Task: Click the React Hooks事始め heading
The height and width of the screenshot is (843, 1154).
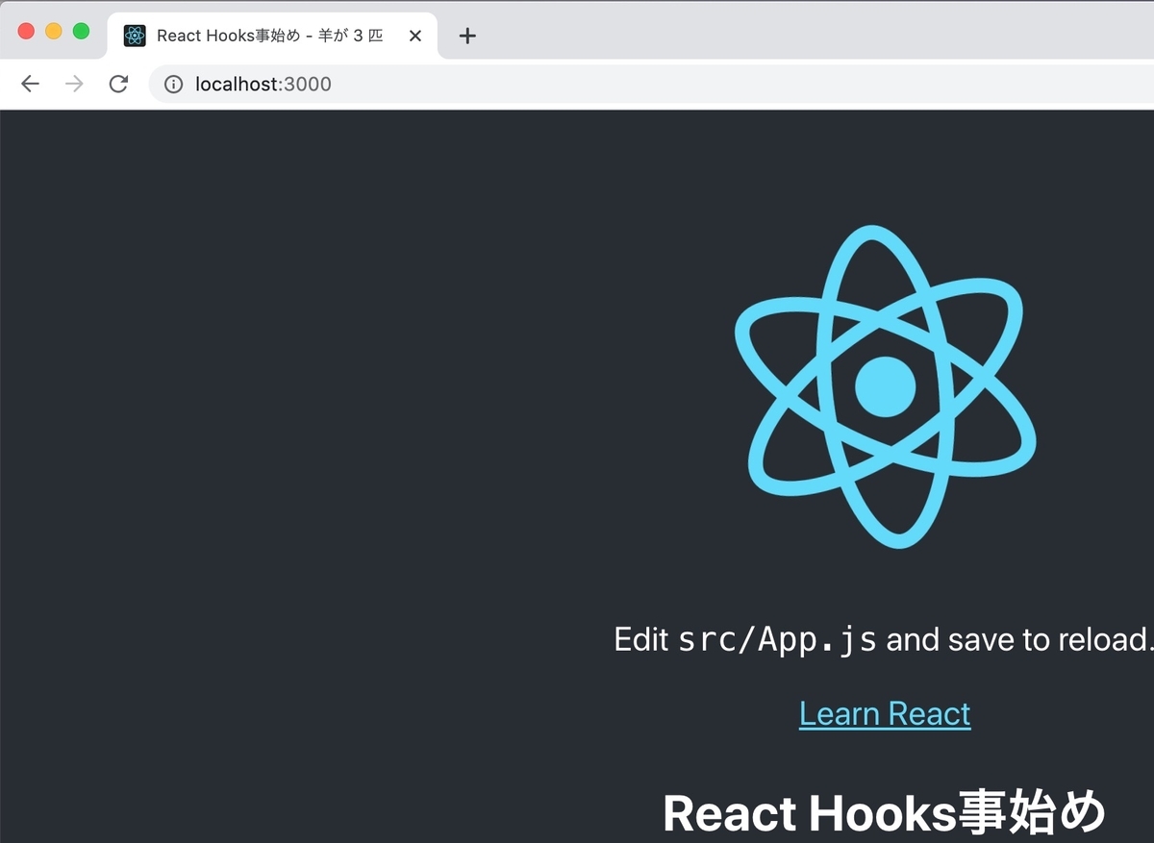Action: 885,813
